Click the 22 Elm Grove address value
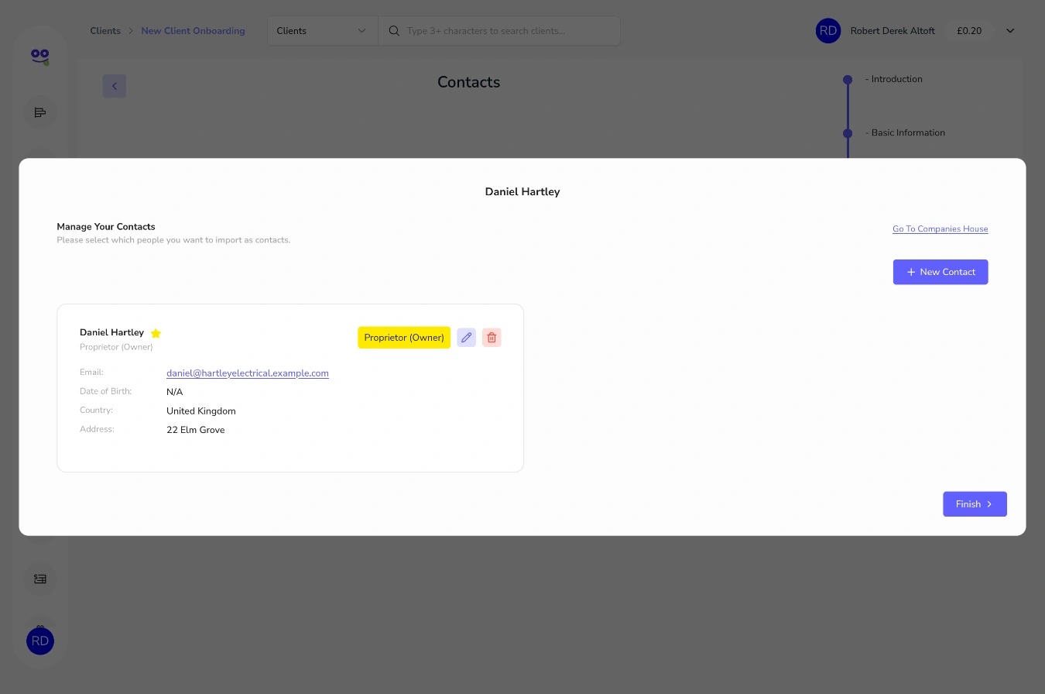Viewport: 1045px width, 694px height. [x=196, y=430]
